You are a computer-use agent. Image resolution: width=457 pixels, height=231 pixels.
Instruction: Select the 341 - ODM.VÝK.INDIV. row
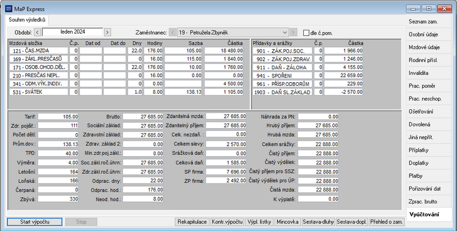click(126, 83)
